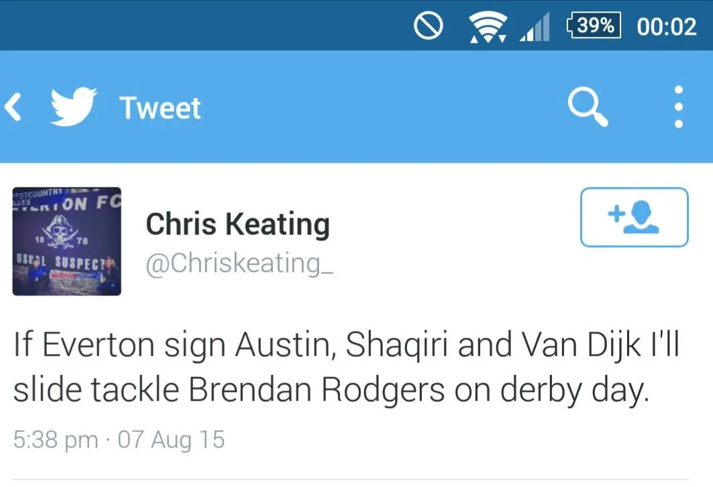Tap the @Chriskeating_ handle
Viewport: 713px width, 487px height.
point(239,263)
